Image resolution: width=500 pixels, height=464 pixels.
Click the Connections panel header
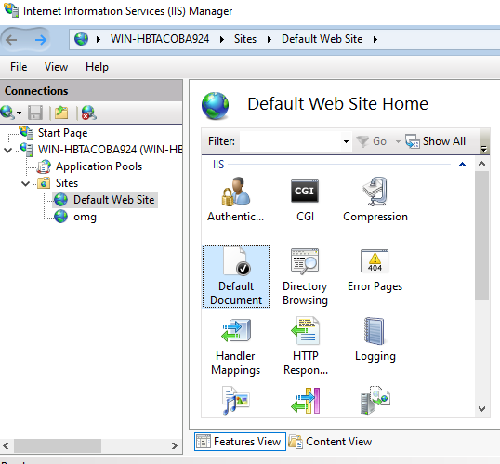(x=91, y=91)
